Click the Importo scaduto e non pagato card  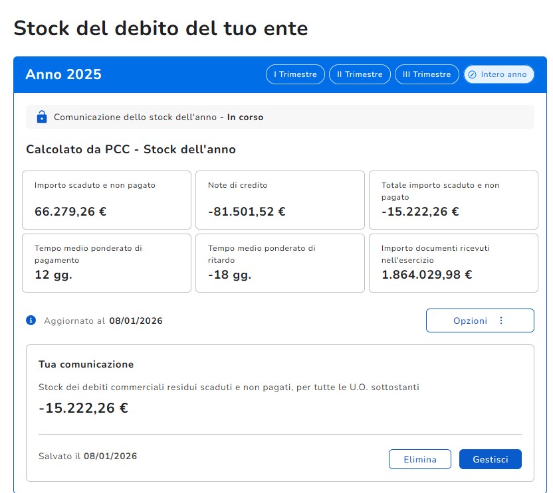click(106, 200)
